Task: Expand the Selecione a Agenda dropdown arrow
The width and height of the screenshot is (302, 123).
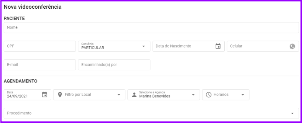Action: [x=193, y=95]
